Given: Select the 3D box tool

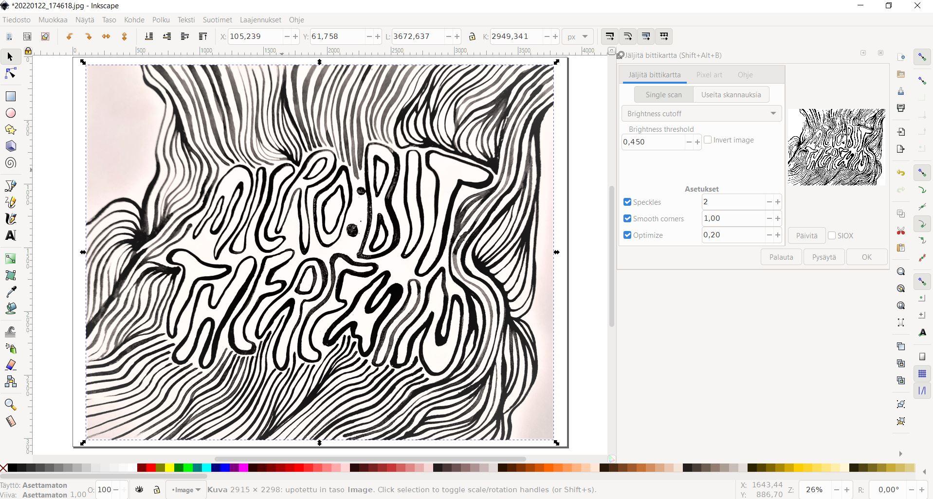Looking at the screenshot, I should pos(10,146).
